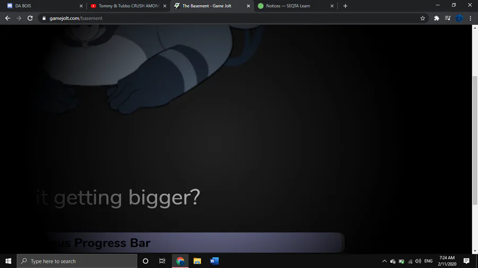Open OneDrive cloud tray icon

coord(392,261)
